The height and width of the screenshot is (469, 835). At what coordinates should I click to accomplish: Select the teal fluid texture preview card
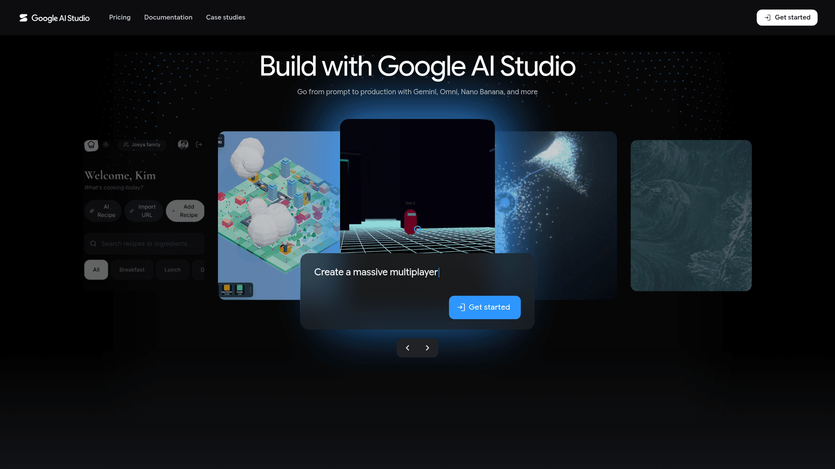(x=691, y=215)
